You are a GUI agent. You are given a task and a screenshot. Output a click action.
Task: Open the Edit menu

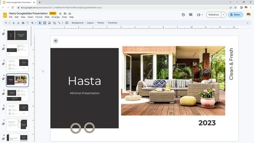point(17,17)
